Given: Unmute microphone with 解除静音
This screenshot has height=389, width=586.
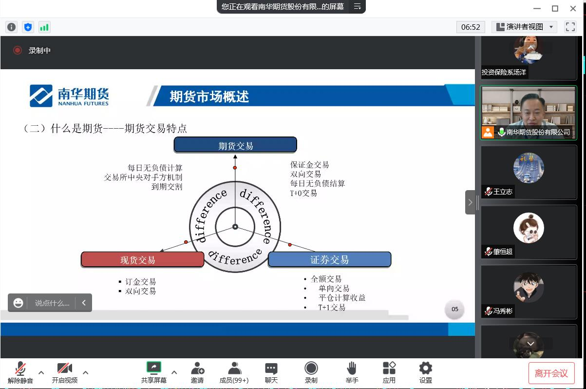Looking at the screenshot, I should (20, 372).
